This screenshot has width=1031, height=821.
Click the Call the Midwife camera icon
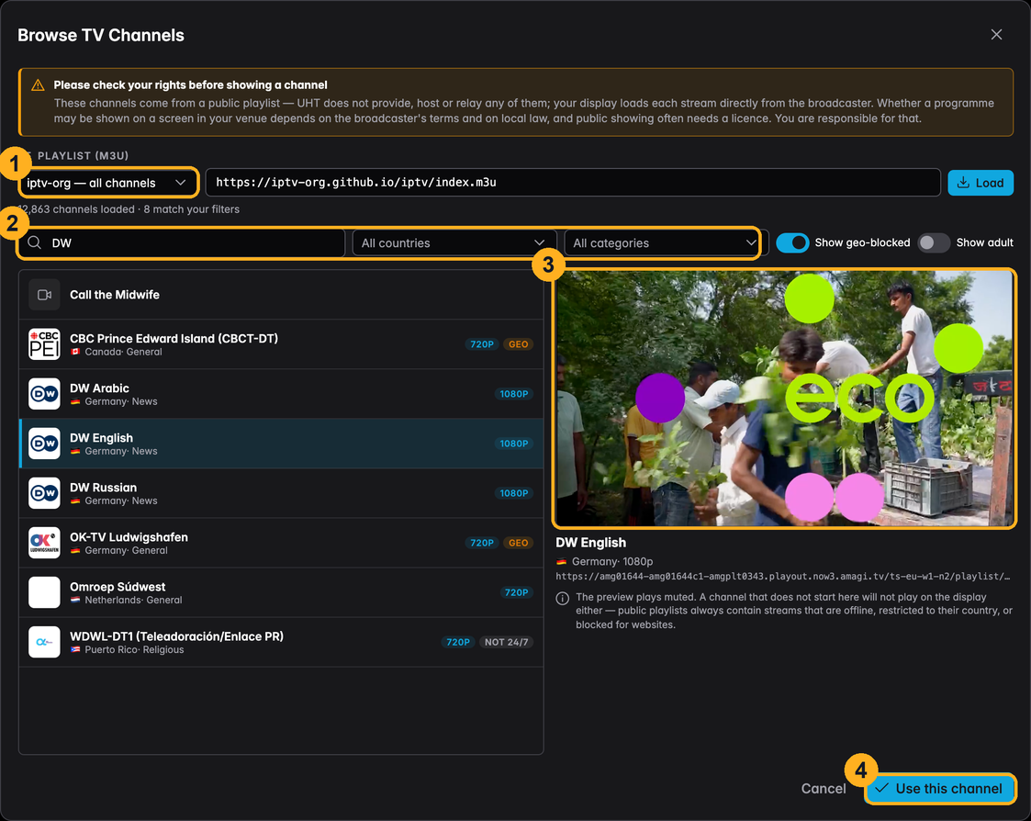[x=44, y=295]
